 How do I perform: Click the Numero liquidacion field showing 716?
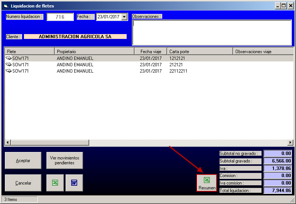pos(60,17)
